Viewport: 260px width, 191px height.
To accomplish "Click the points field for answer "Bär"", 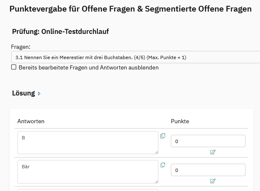I will pyautogui.click(x=208, y=170).
